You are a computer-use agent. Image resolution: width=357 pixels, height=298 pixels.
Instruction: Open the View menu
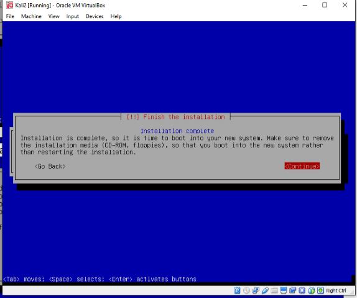point(53,16)
